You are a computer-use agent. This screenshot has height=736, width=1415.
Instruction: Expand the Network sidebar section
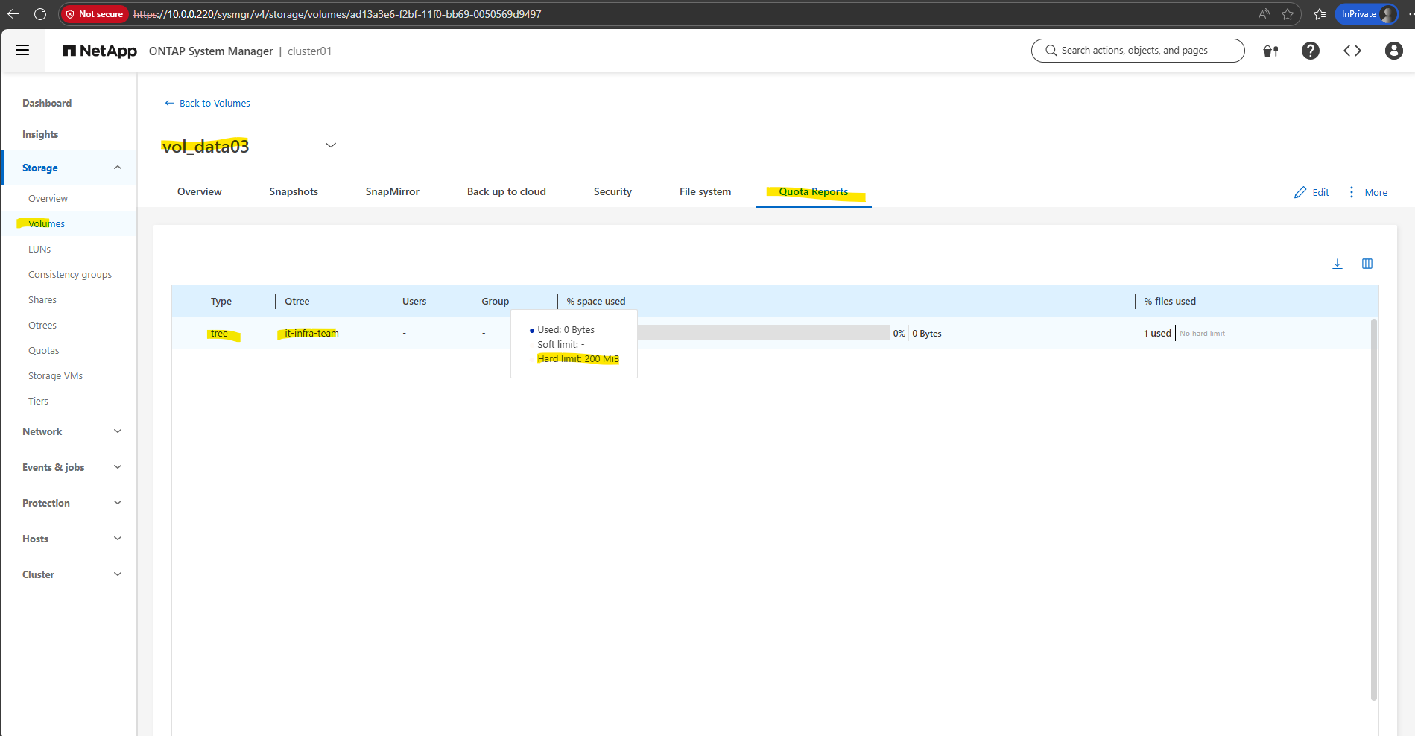pyautogui.click(x=117, y=431)
